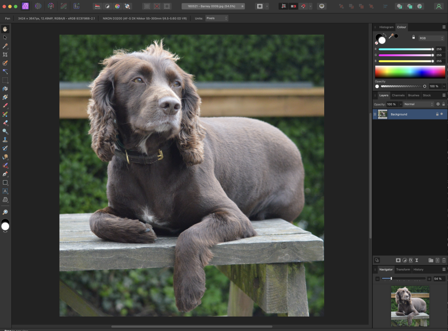This screenshot has height=331, width=448.
Task: Open the Normal blend mode dropdown
Action: (x=418, y=104)
